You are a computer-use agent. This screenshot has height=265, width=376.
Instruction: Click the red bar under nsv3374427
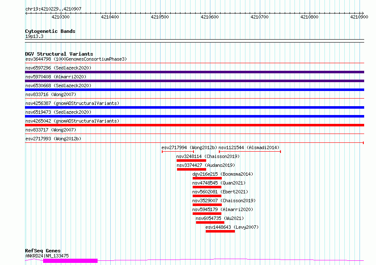pos(192,169)
